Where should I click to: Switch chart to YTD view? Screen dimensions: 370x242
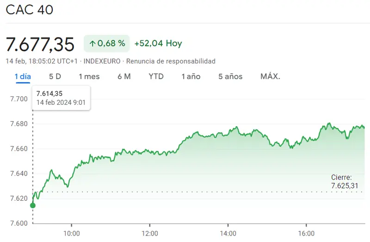point(156,76)
